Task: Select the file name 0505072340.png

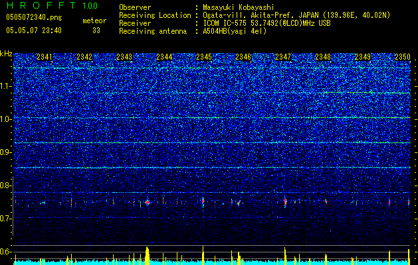Action: click(x=34, y=18)
